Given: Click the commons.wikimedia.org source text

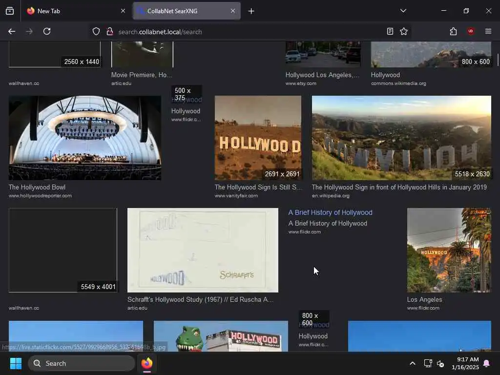Looking at the screenshot, I should [398, 83].
